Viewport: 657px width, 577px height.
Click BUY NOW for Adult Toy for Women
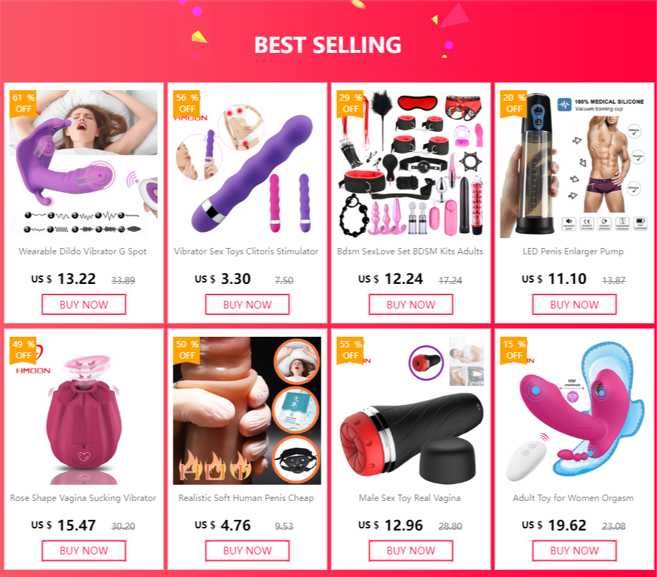pyautogui.click(x=575, y=551)
